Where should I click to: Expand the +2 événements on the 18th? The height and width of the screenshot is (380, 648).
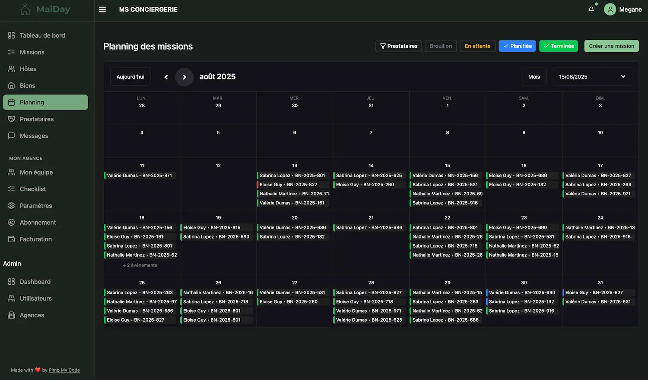pyautogui.click(x=140, y=265)
